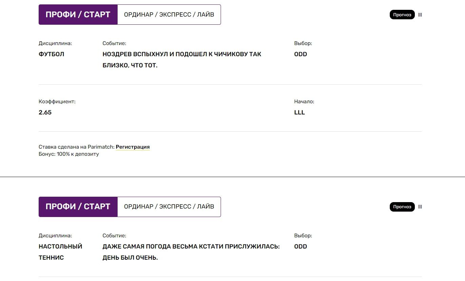Viewport: 465px width, 281px height.
Task: Click the Начало label above LLL
Action: 304,102
